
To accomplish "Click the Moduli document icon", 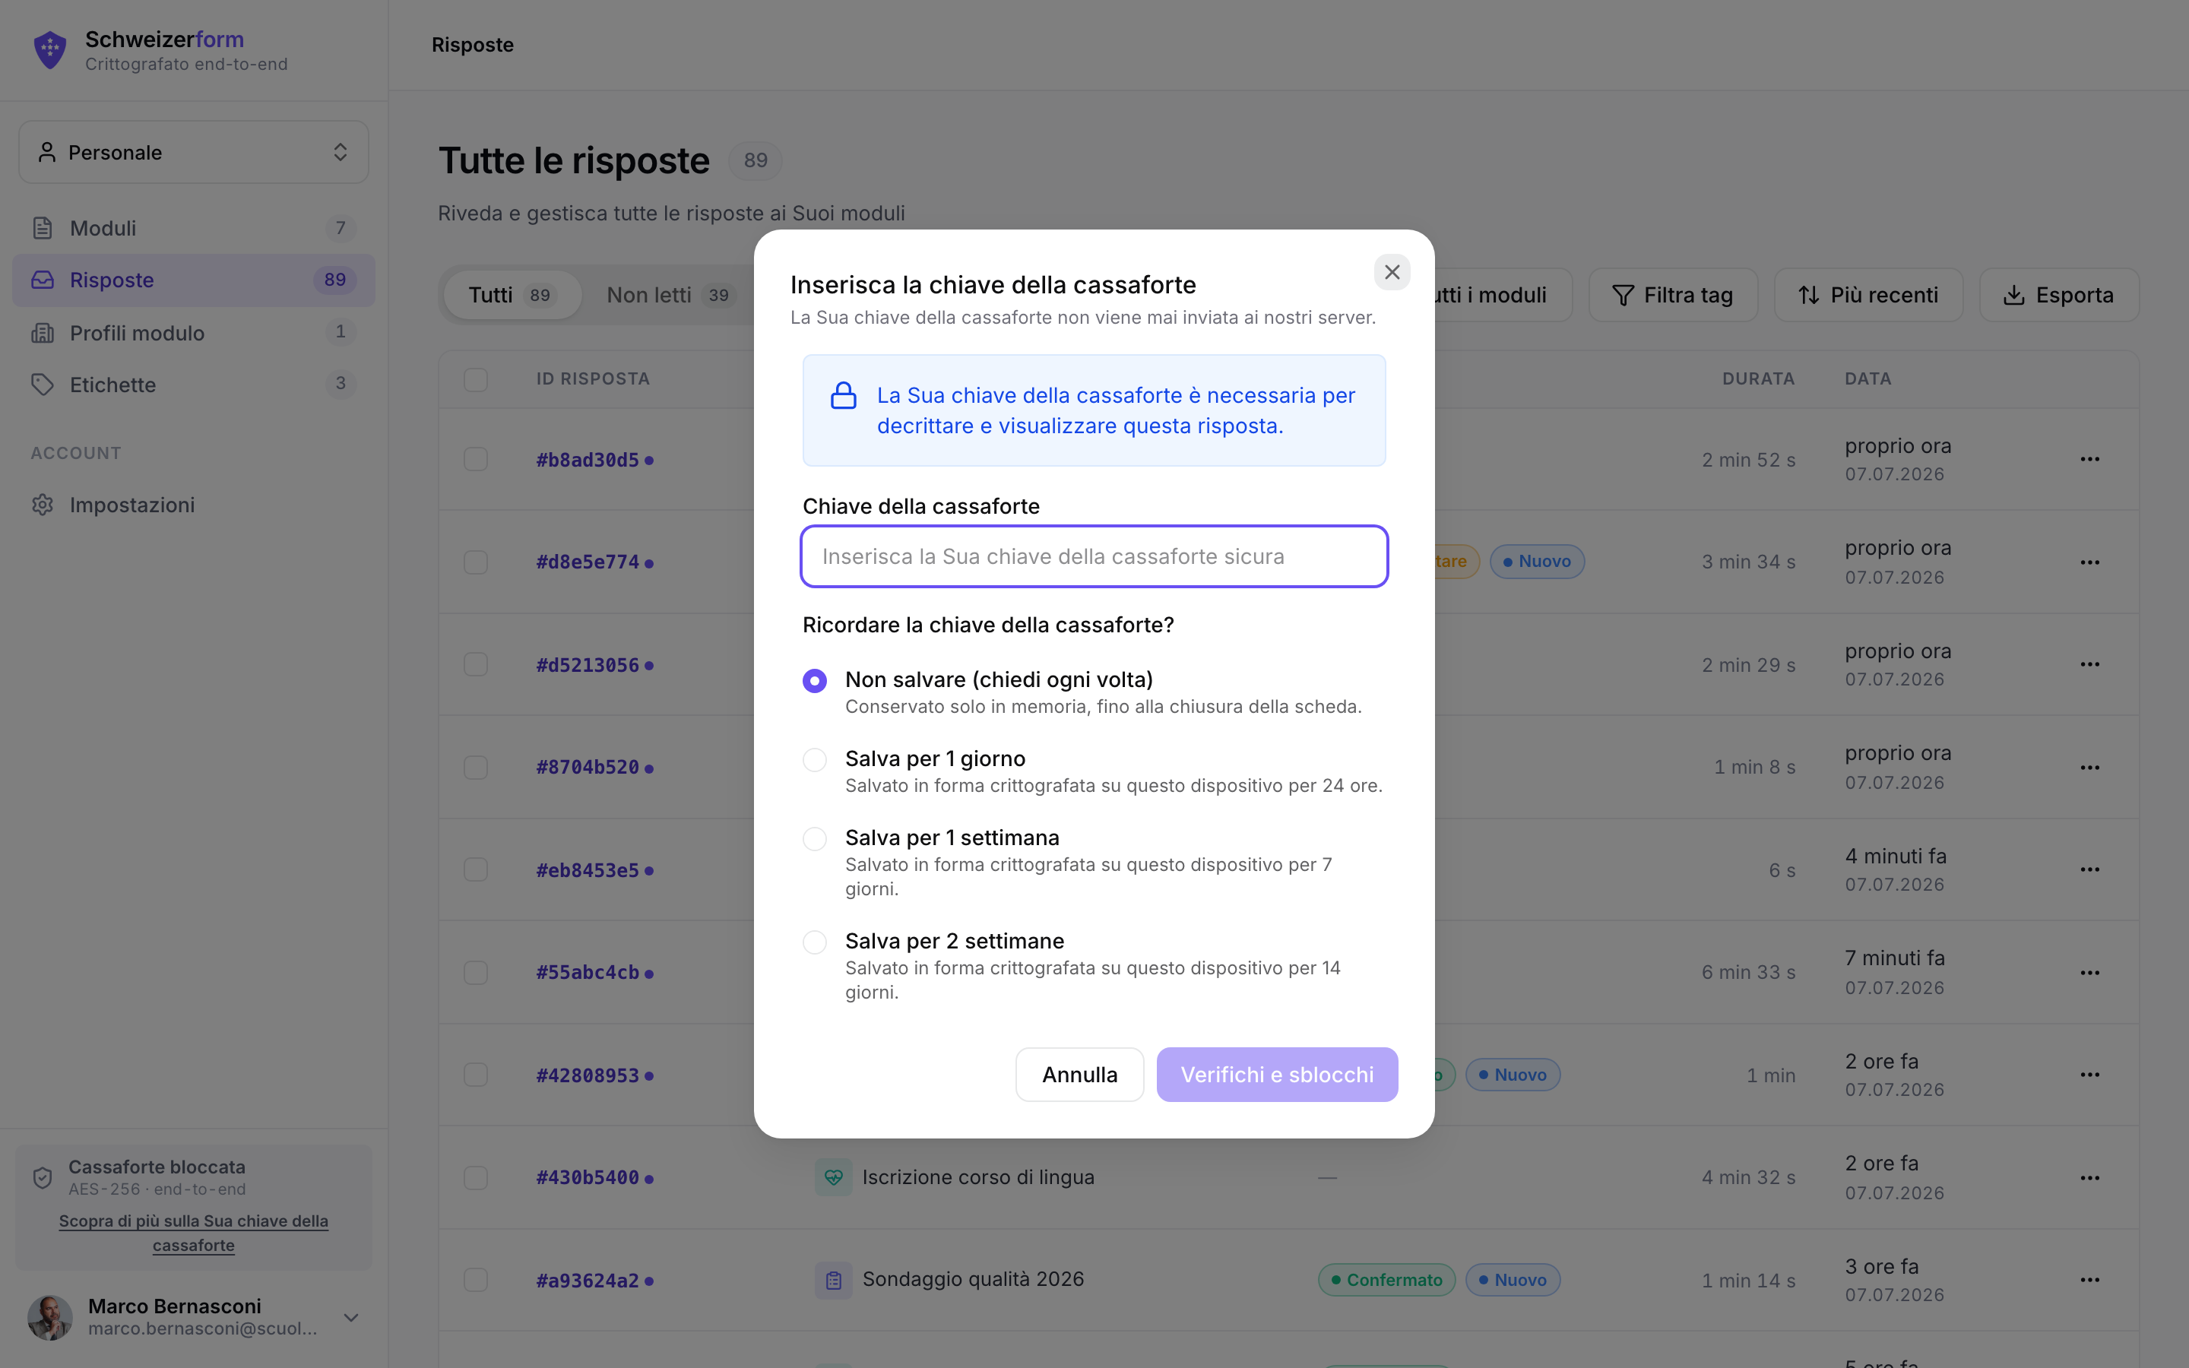I will (x=43, y=228).
